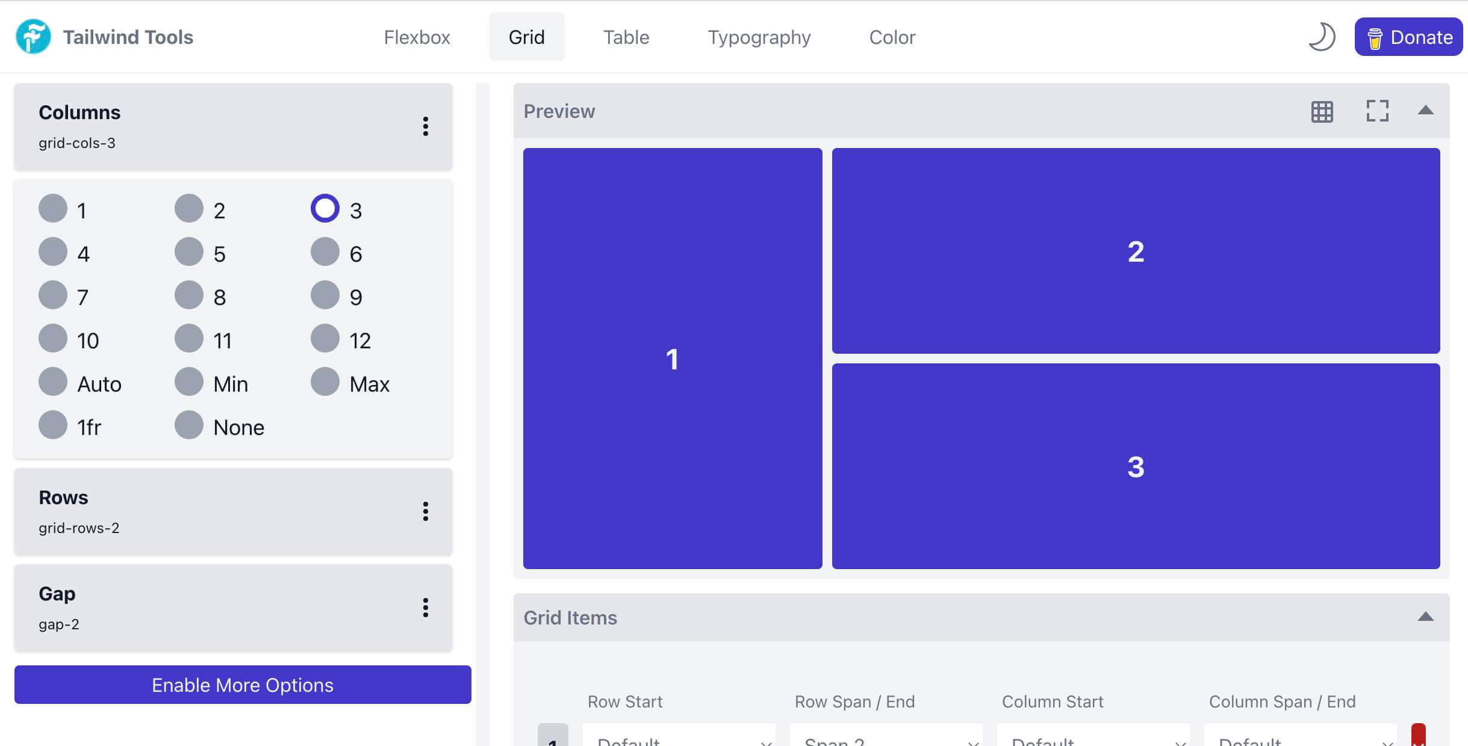Click Enable More Options button
This screenshot has height=746, width=1468.
(242, 683)
